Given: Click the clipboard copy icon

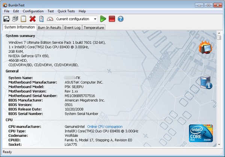Looking at the screenshot, I should [24, 19].
